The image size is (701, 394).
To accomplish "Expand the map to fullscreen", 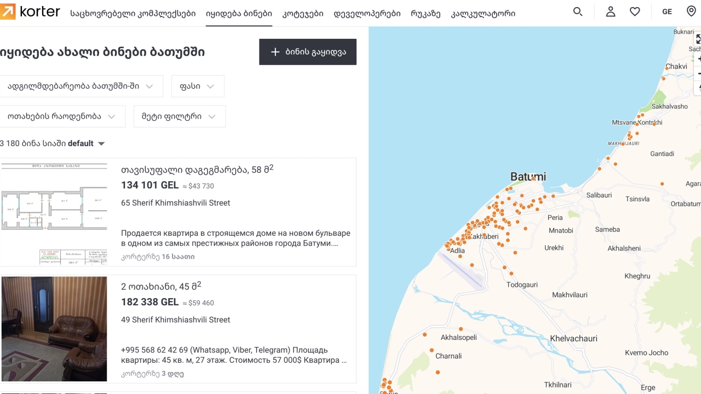I will (x=698, y=39).
